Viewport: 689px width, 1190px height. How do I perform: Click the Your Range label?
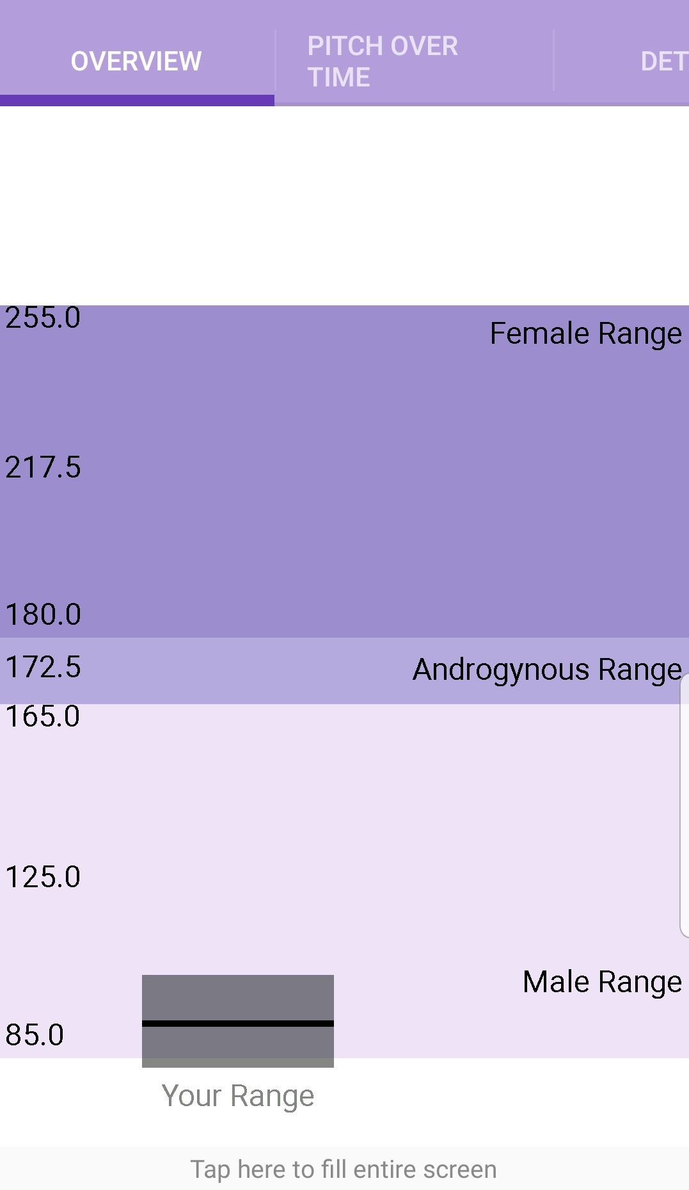(x=237, y=1095)
